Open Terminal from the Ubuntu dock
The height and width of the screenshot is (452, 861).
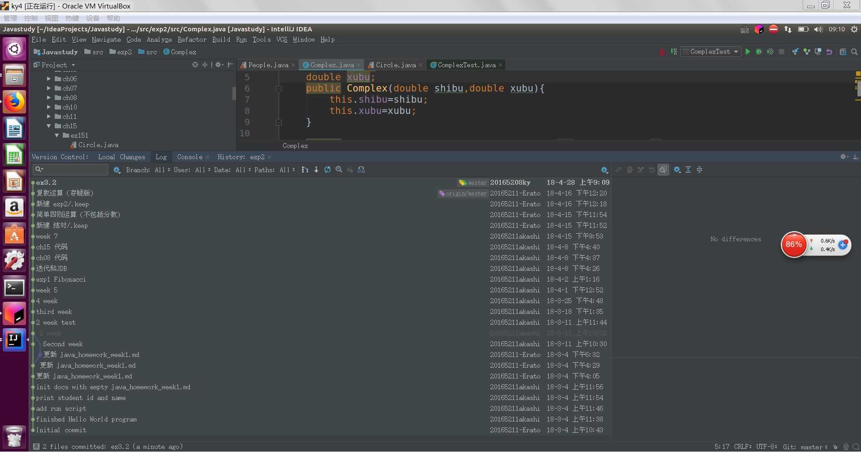(14, 287)
